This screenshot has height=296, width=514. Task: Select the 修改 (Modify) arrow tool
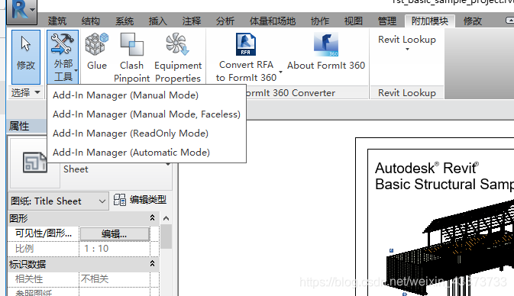[x=26, y=57]
